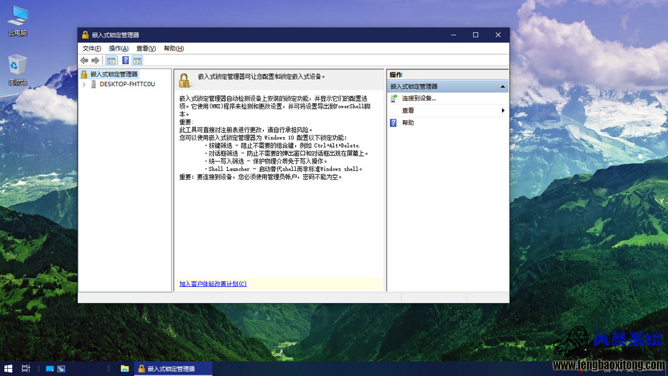Toggle the show/hide action pane toolbar icon
This screenshot has height=376, width=668.
(x=137, y=60)
